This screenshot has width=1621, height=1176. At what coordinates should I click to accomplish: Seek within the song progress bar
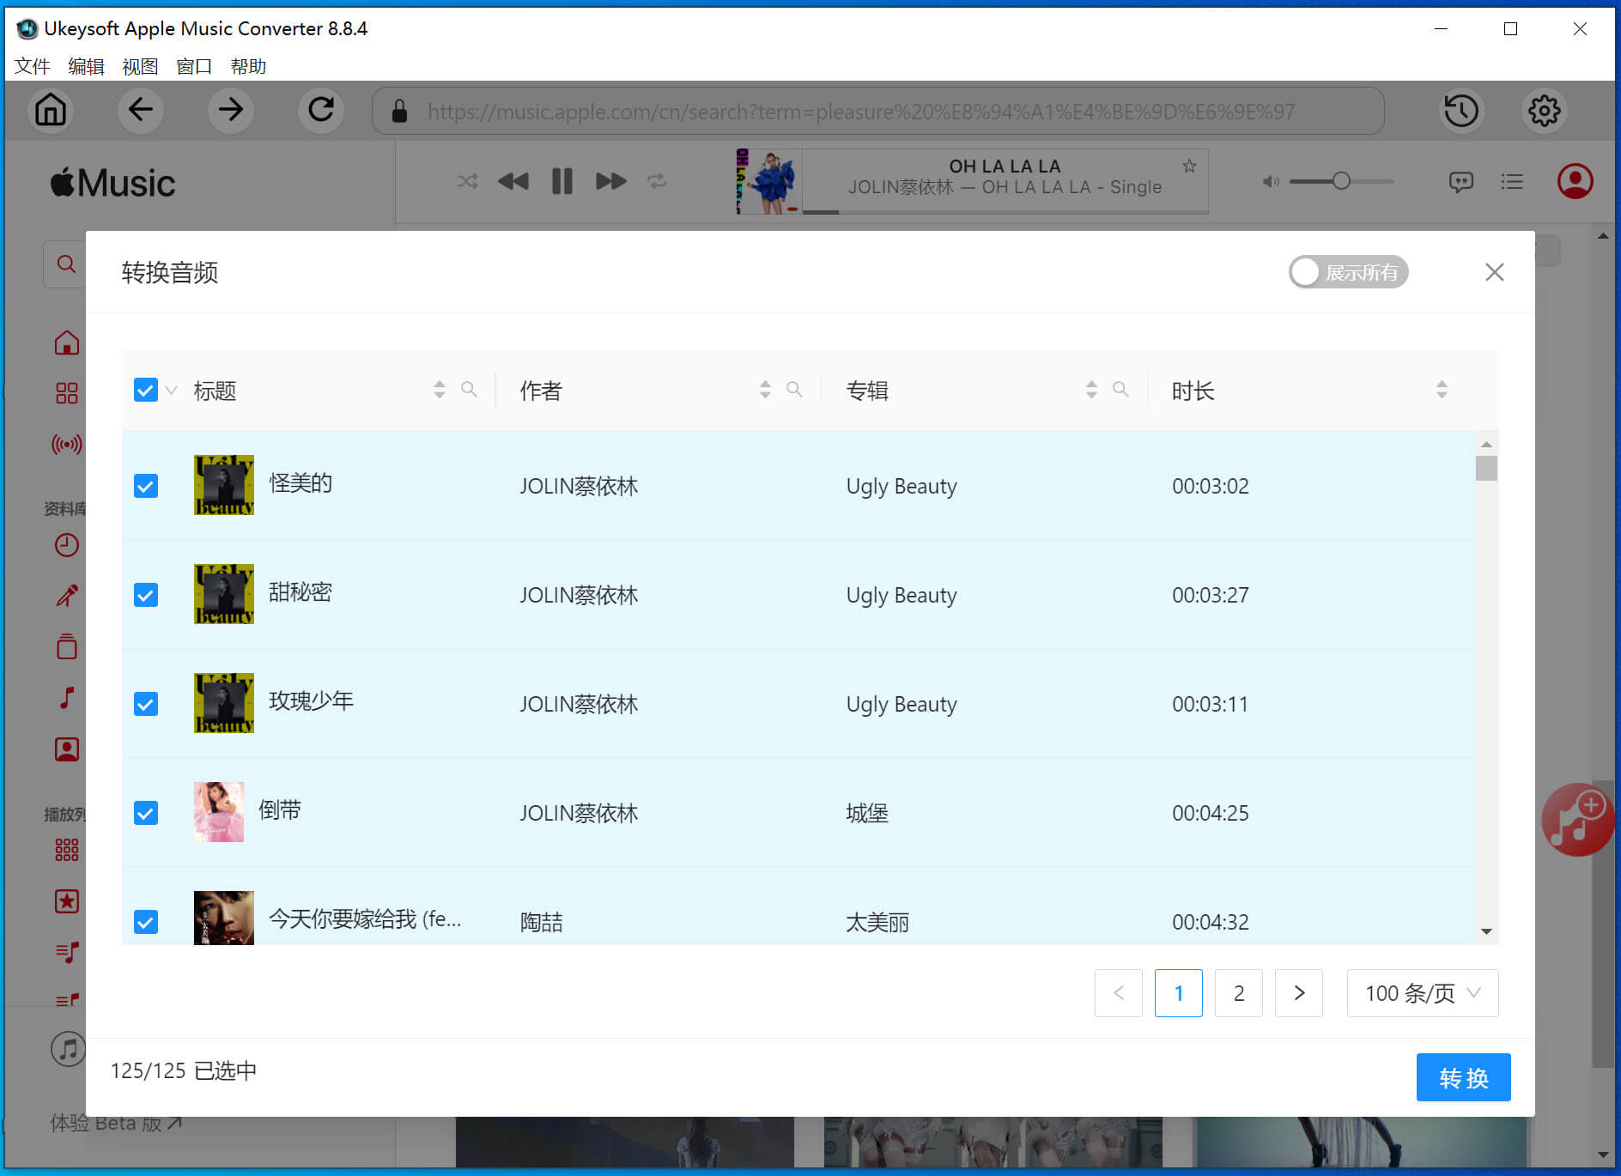click(1005, 211)
